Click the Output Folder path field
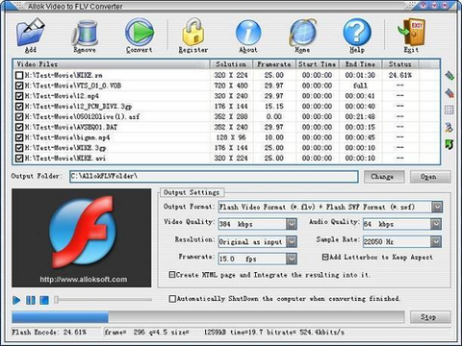The image size is (462, 346). click(x=214, y=177)
